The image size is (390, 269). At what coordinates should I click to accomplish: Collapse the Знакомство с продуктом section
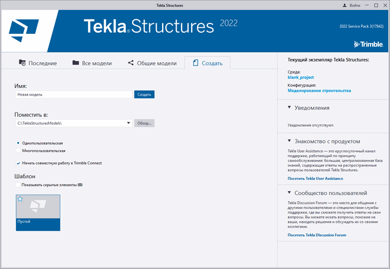pyautogui.click(x=289, y=141)
